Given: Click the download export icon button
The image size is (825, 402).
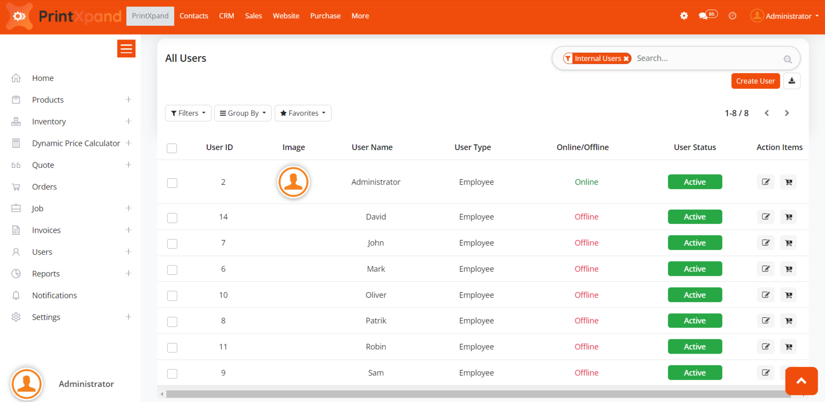Looking at the screenshot, I should pyautogui.click(x=792, y=81).
